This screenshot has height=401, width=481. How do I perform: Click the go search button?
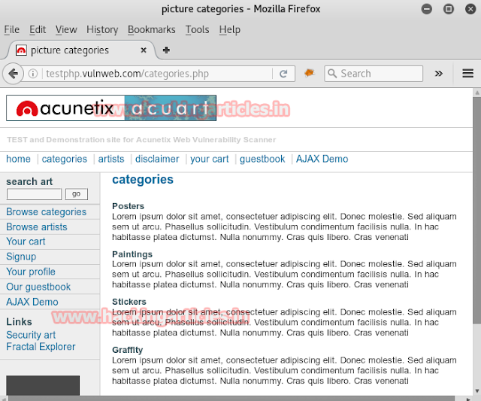77,194
